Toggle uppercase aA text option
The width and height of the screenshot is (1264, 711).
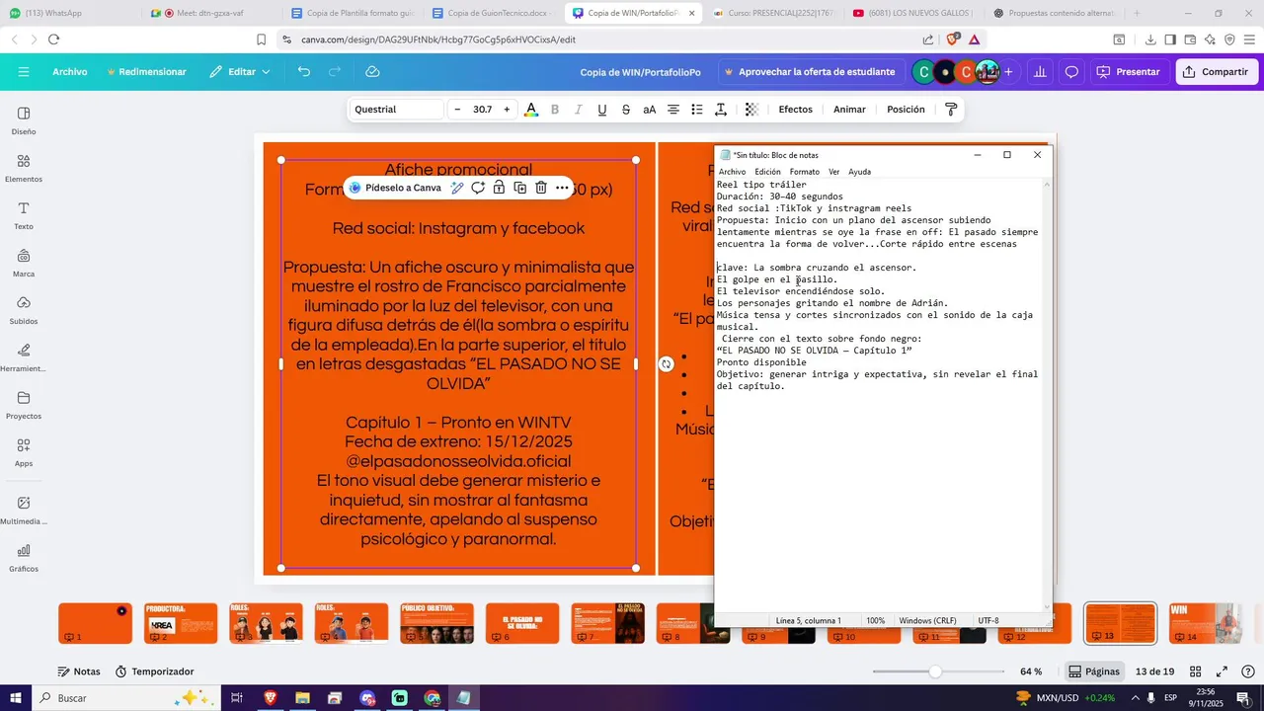[x=650, y=110]
